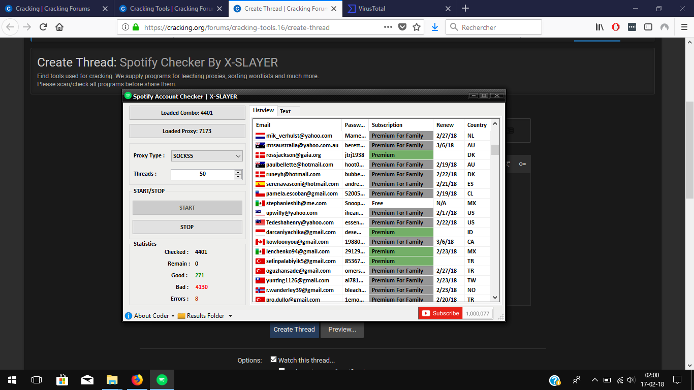
Task: Open the Windows Start menu
Action: tap(12, 380)
